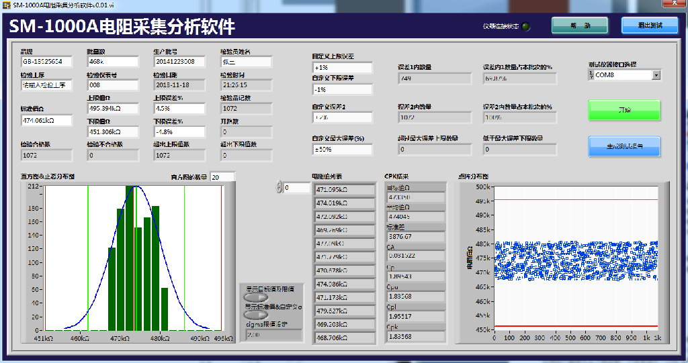The image size is (688, 363).
Task: Click the 检验员姓名 inspector name field
Action: 245,62
